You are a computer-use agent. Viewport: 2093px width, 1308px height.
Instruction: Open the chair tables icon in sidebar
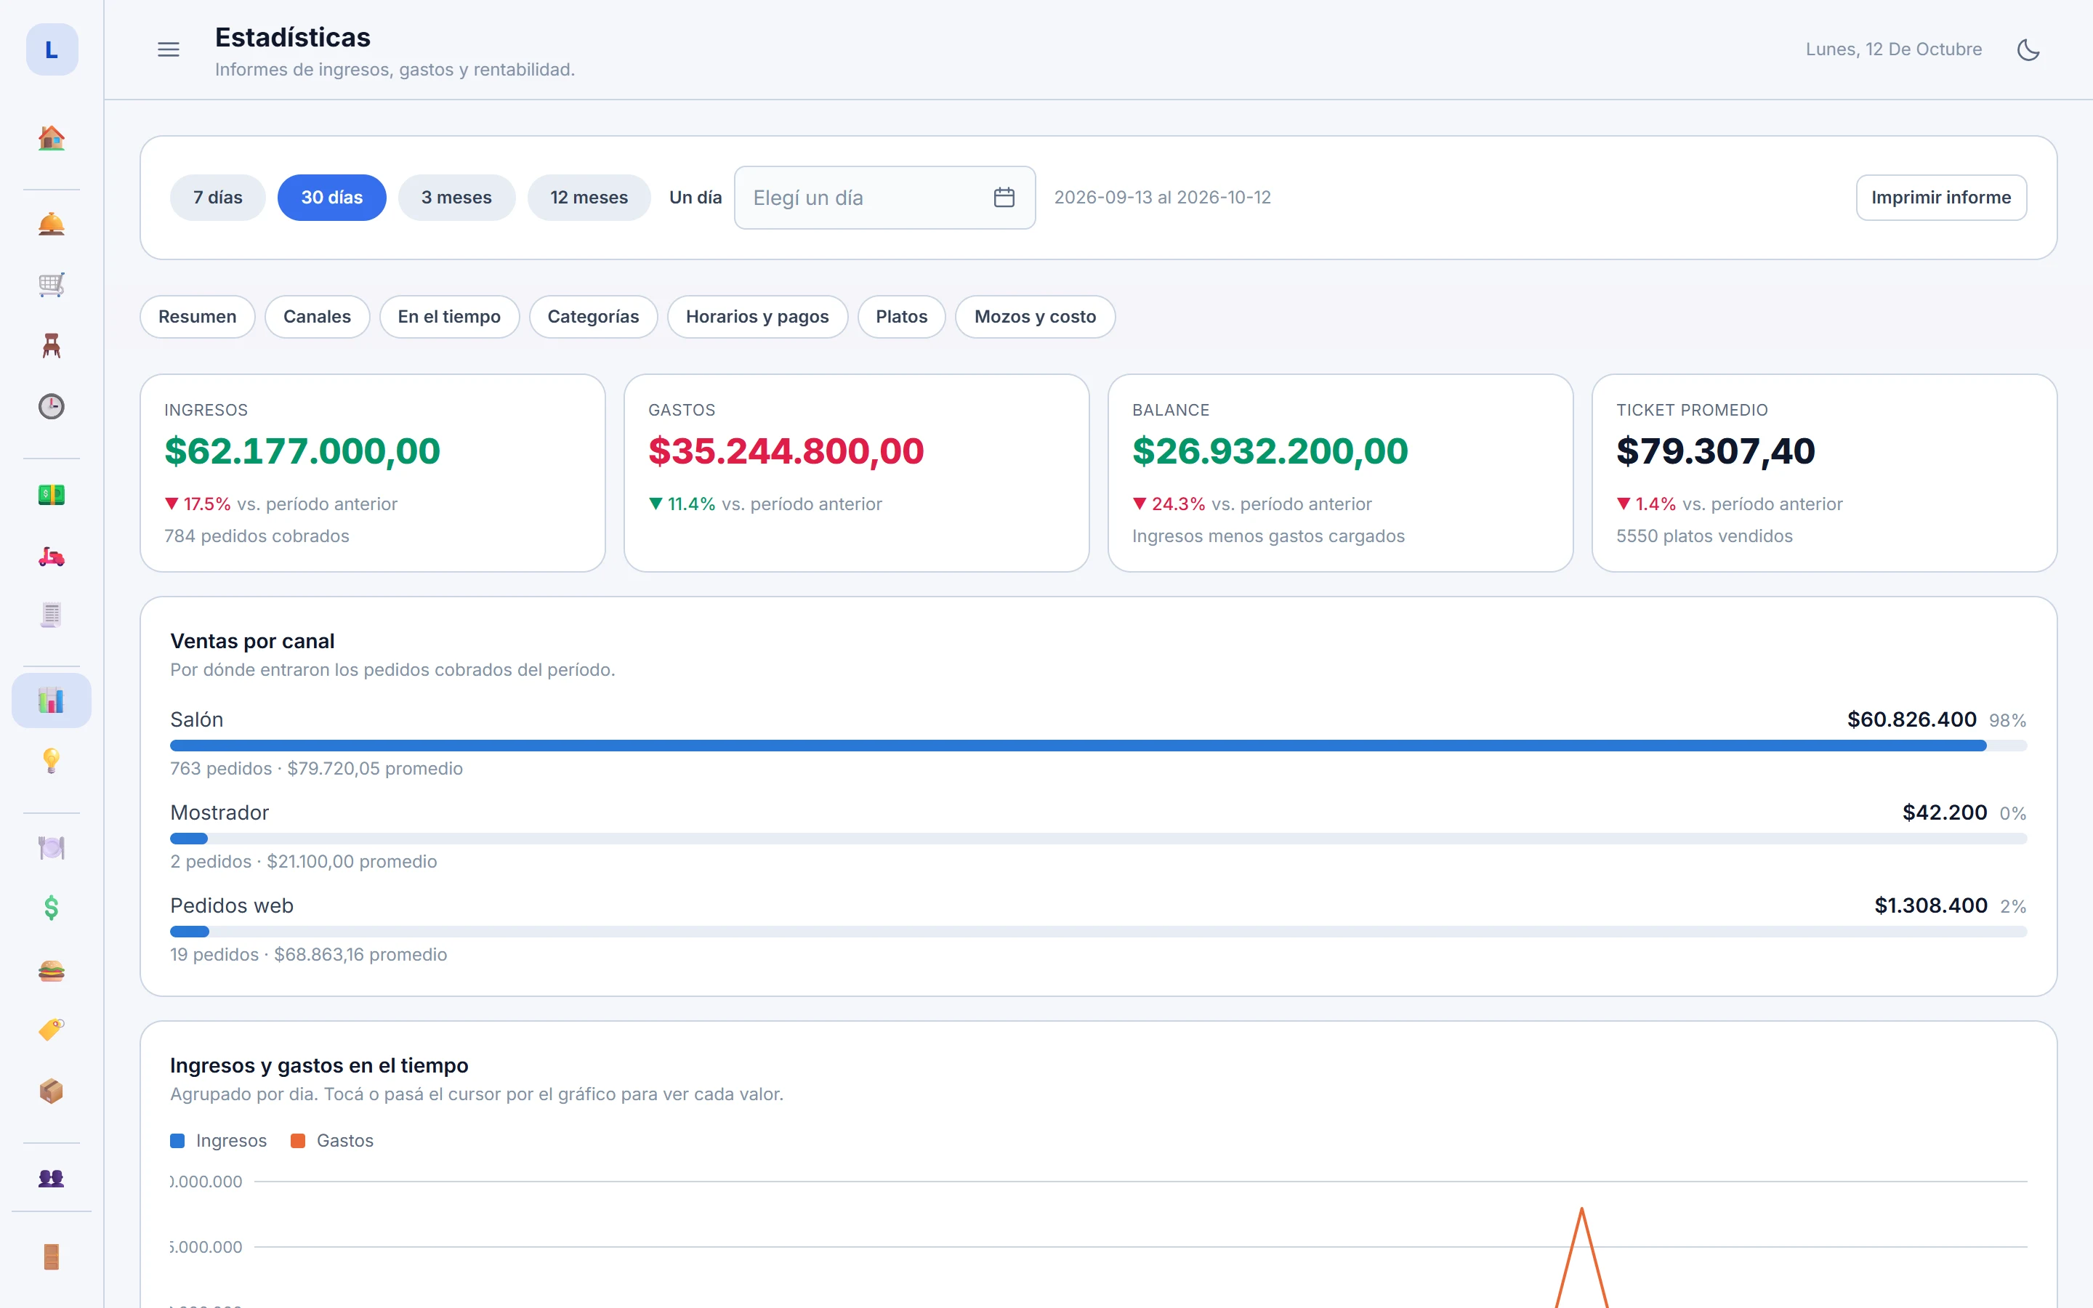pyautogui.click(x=51, y=346)
